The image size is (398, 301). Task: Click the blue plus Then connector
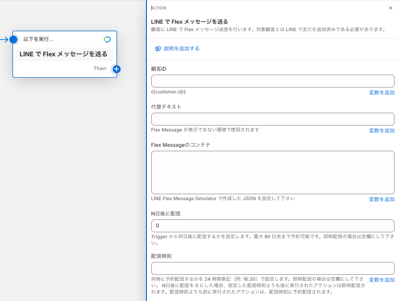coord(117,69)
